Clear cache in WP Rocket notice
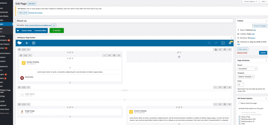Screen dimensions: 268x125 23,13
